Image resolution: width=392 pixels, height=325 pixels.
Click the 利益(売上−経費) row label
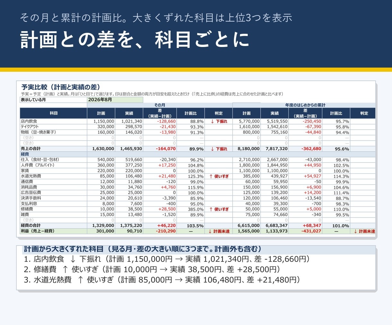coord(53,231)
